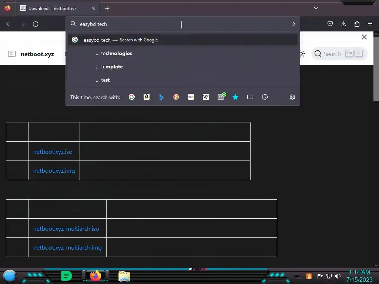Click the scrollbar down arrow

[376, 265]
